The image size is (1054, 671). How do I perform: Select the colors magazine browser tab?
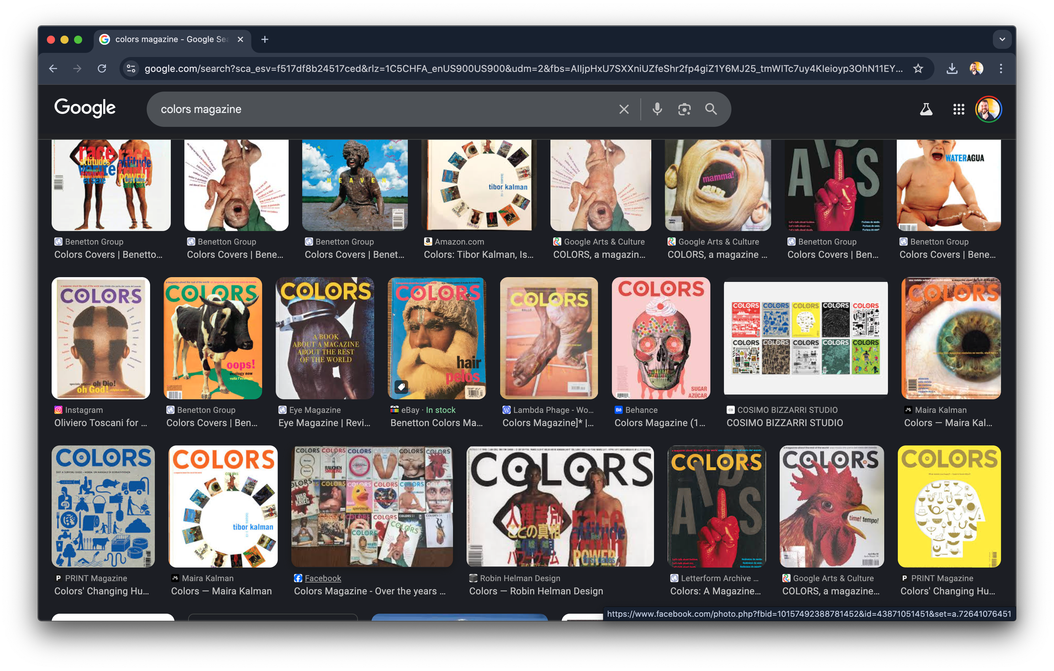[171, 39]
